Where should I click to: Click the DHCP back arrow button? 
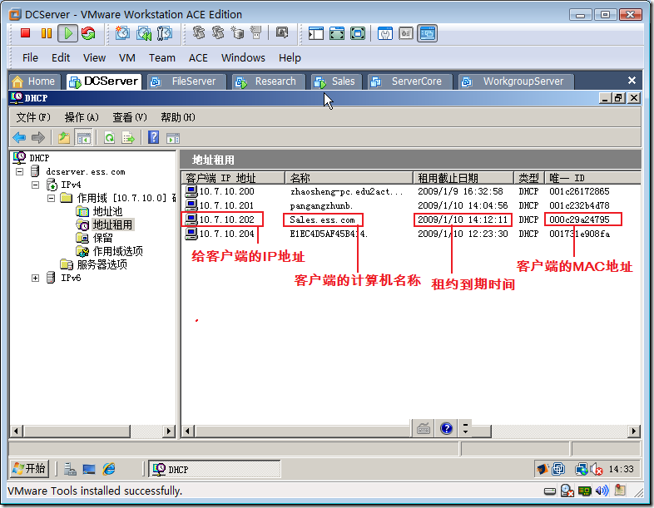click(19, 137)
